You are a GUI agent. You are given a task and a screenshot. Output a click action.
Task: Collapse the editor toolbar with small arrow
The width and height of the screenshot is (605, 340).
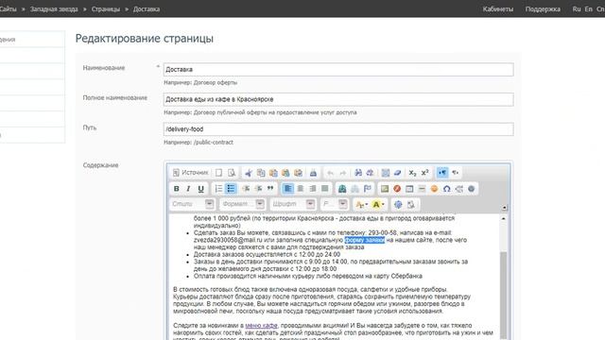(504, 208)
